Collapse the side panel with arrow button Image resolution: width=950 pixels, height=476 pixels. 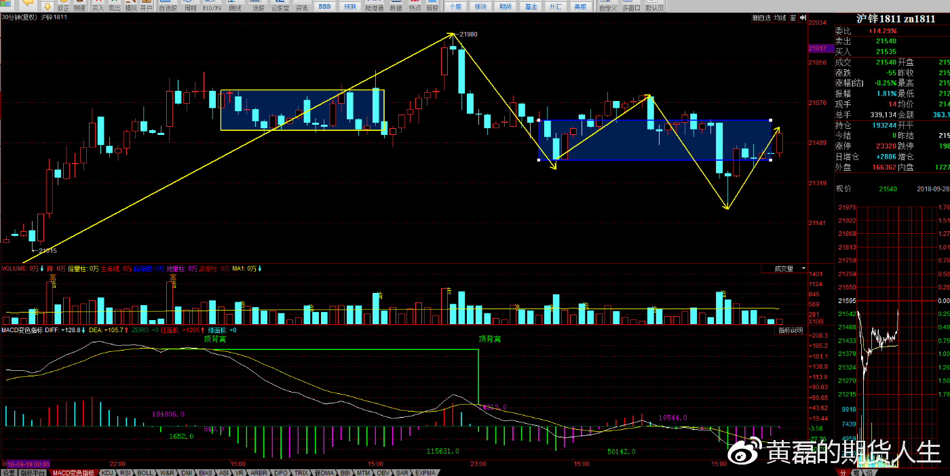[803, 18]
